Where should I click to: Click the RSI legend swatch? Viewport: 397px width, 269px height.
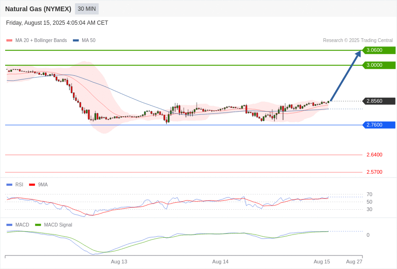pyautogui.click(x=9, y=185)
